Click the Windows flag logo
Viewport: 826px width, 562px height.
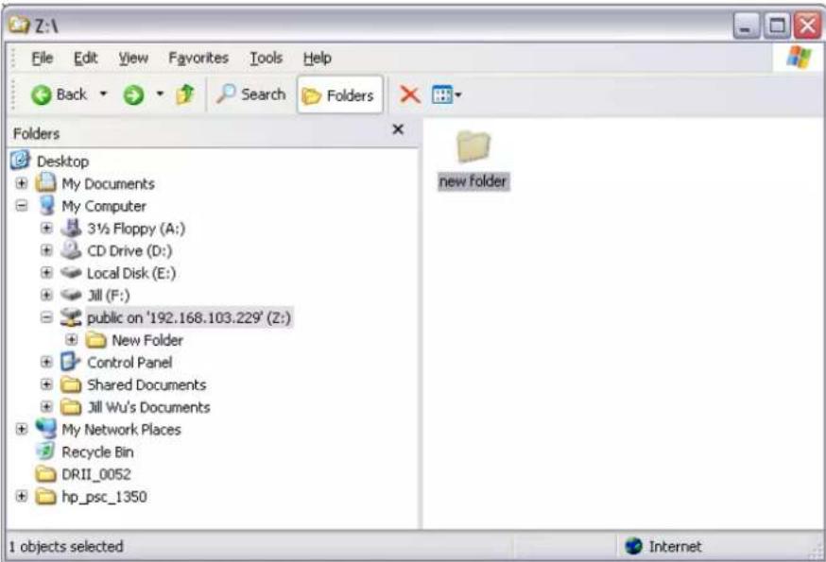pyautogui.click(x=800, y=58)
